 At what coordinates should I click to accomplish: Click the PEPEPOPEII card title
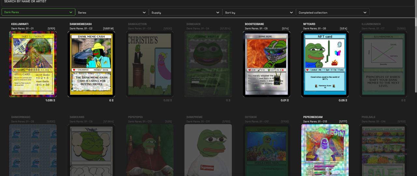(136, 117)
